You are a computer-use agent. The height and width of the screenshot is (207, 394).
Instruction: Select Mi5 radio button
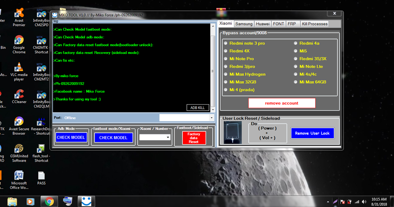[x=296, y=51]
